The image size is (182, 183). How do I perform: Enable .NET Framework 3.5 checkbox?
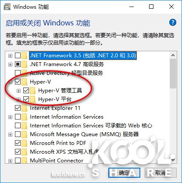click(x=18, y=56)
